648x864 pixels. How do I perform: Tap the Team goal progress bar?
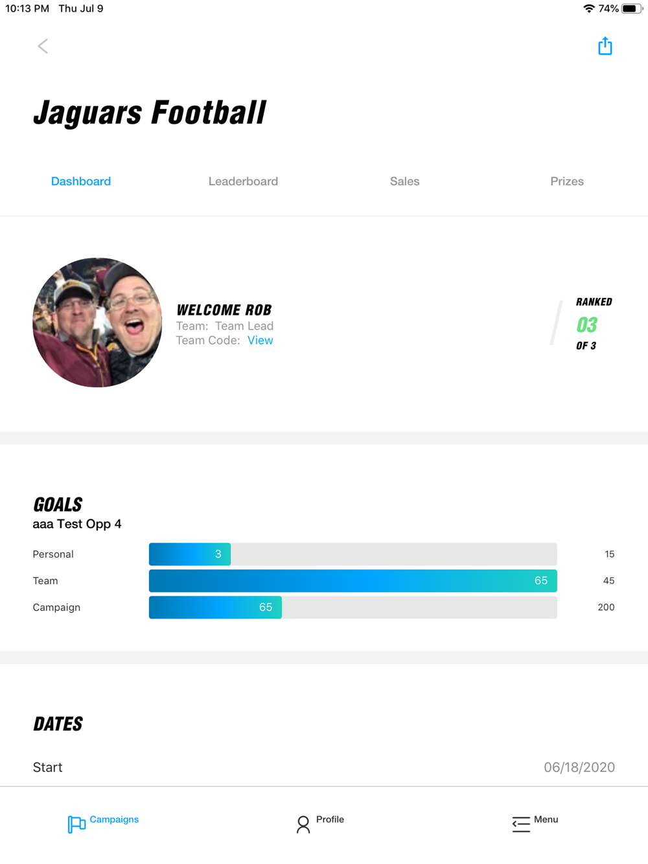pos(353,581)
